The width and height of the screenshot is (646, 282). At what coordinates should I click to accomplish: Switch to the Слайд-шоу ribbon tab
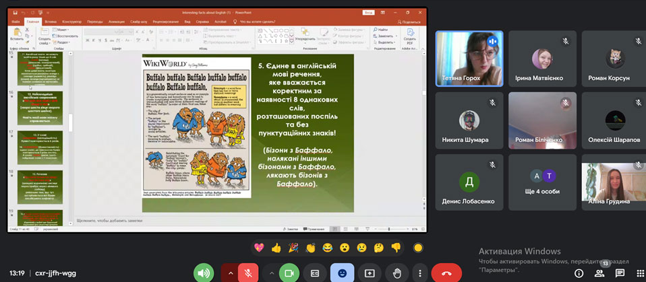(140, 22)
